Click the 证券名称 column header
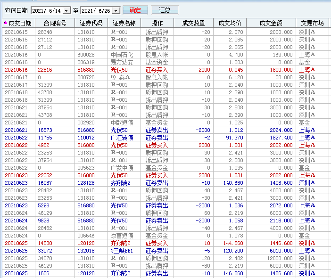The height and width of the screenshot is (278, 331). (124, 23)
